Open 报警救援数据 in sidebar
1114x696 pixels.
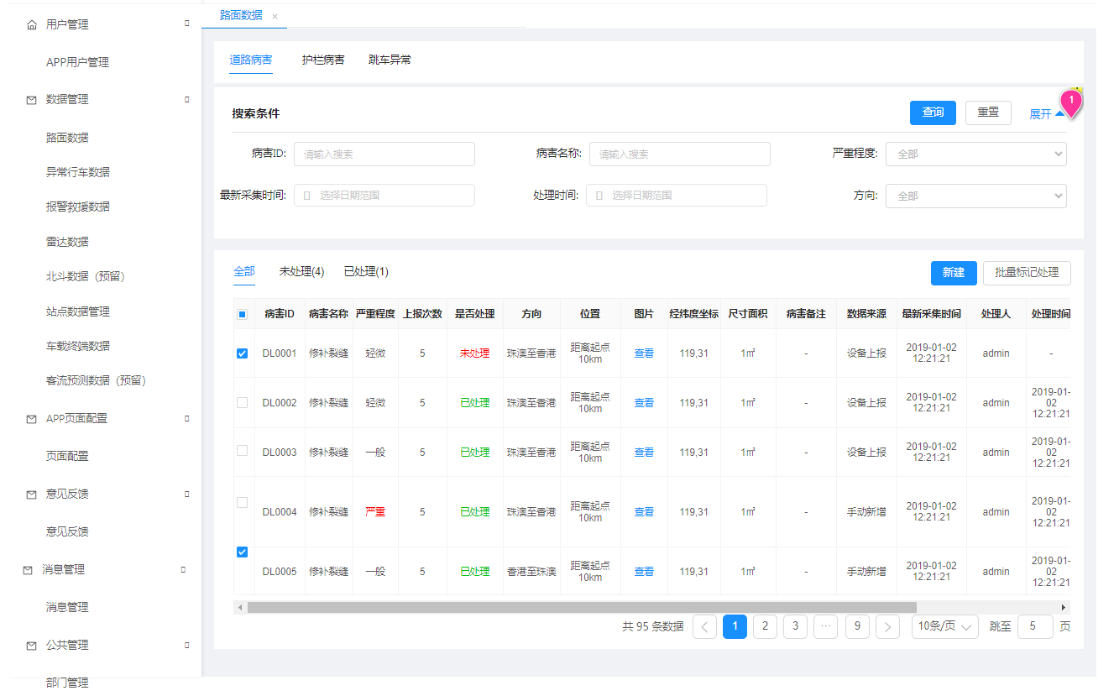coord(77,207)
